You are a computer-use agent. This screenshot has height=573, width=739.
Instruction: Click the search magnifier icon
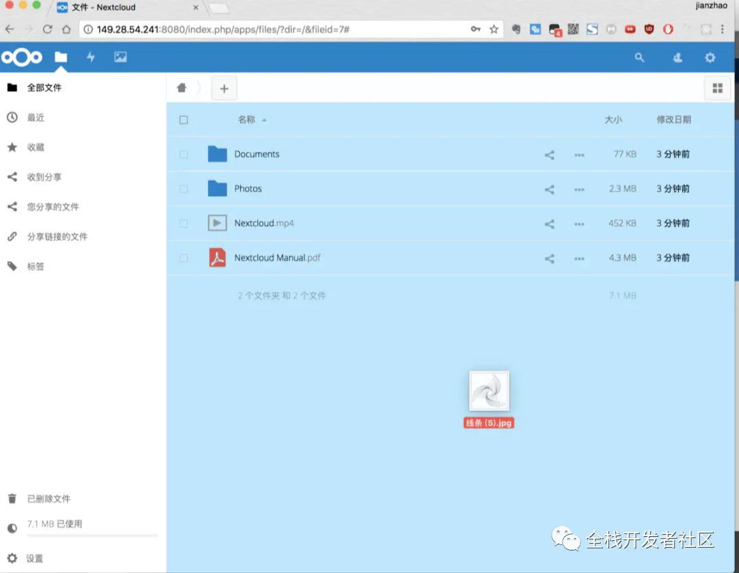(639, 57)
